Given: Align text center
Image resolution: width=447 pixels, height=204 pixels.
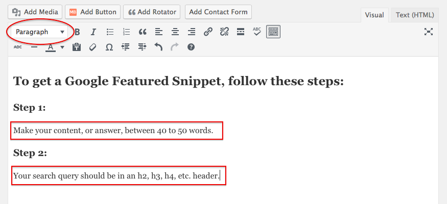Looking at the screenshot, I should 175,32.
